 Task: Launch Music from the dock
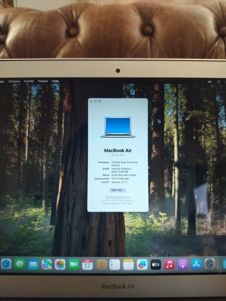(169, 264)
